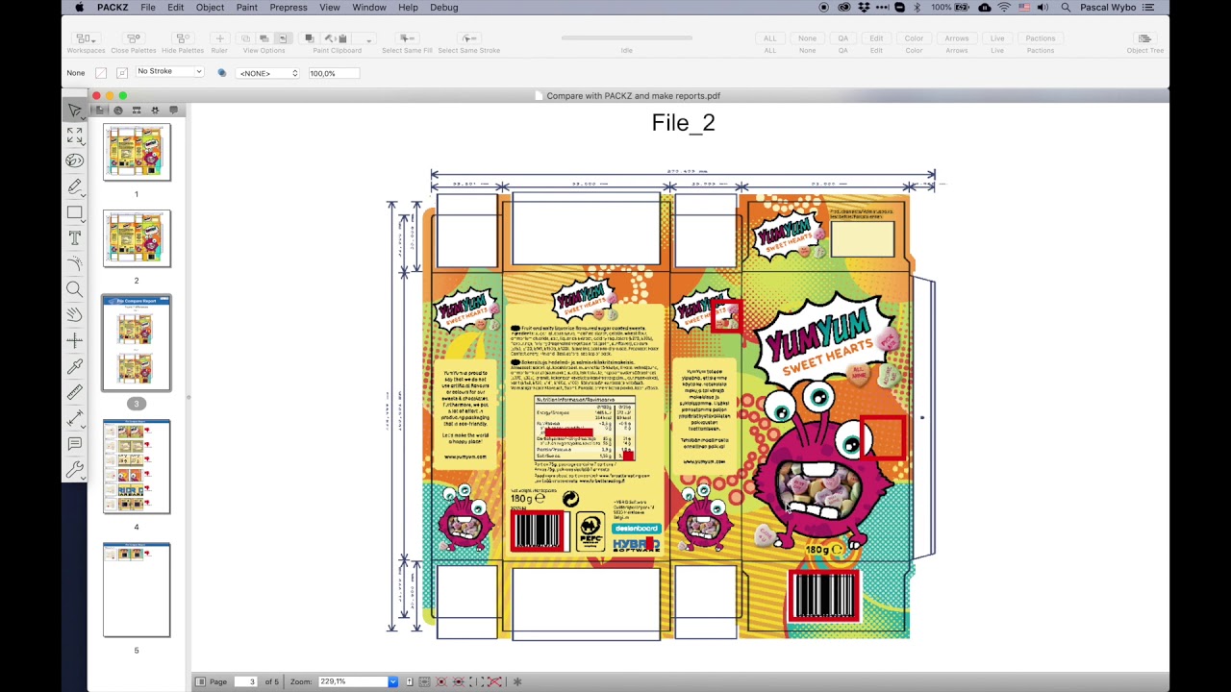Open the gear settings icon in PDF sidebar

(155, 111)
